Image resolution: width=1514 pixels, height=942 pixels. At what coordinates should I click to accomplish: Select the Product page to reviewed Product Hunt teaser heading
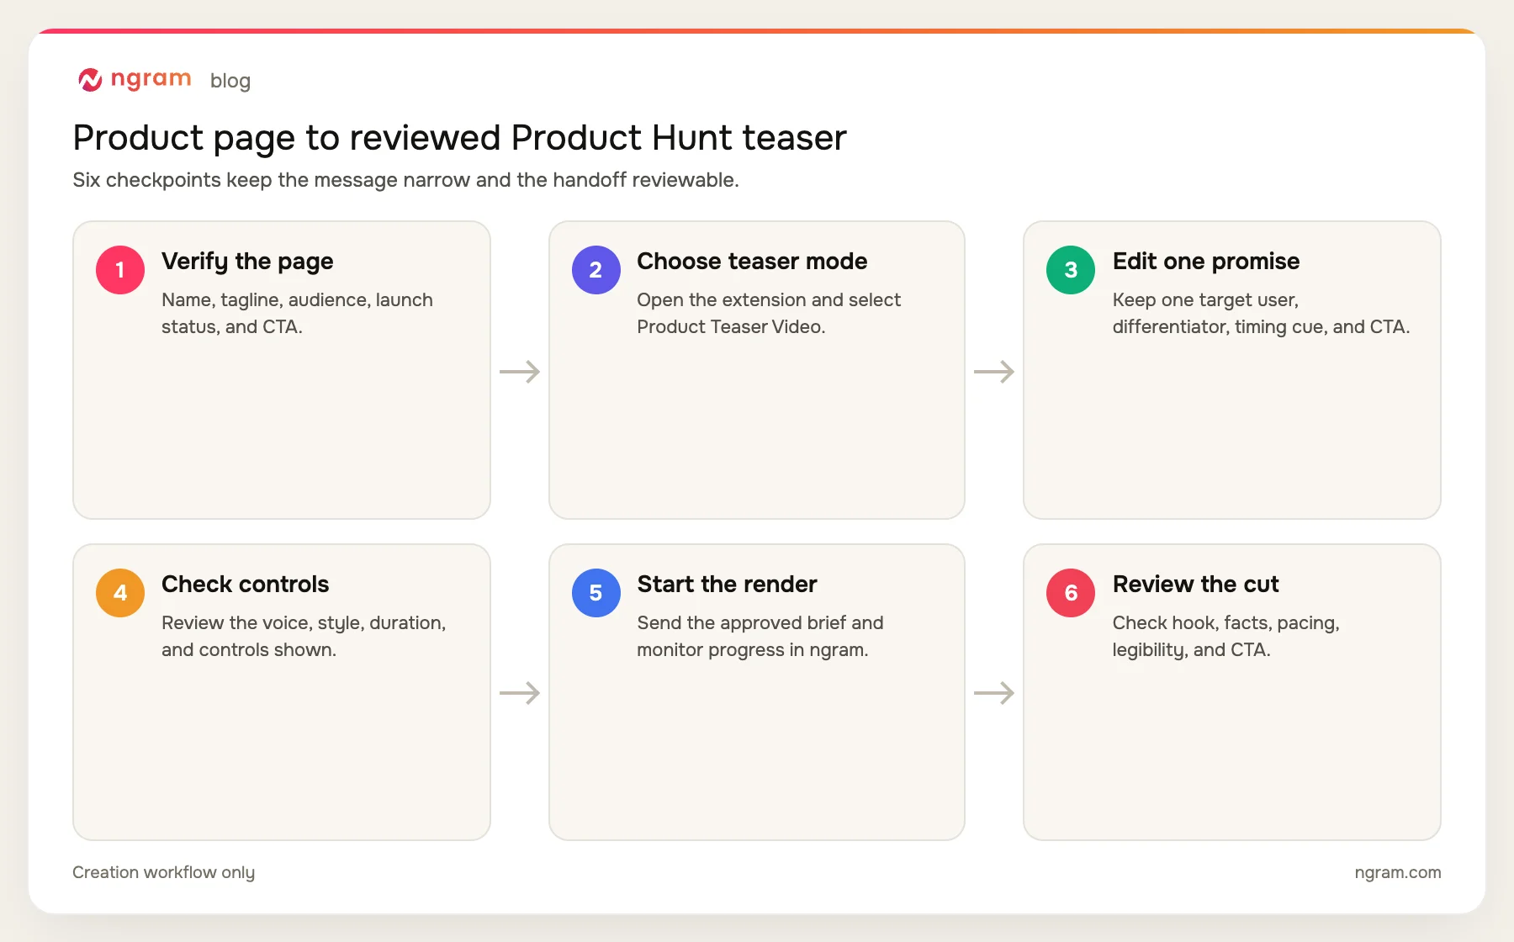(x=459, y=138)
